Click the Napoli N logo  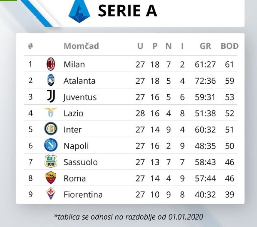[51, 145]
